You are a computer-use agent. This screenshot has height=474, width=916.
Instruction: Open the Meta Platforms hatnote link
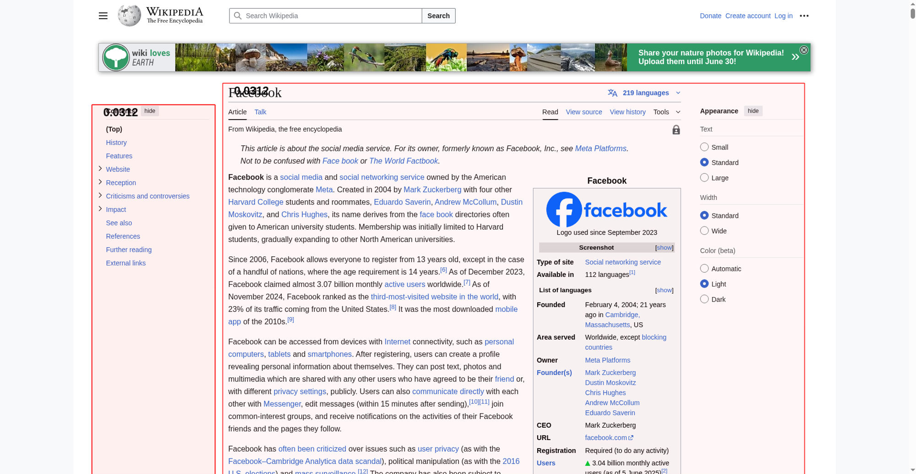[x=600, y=149]
